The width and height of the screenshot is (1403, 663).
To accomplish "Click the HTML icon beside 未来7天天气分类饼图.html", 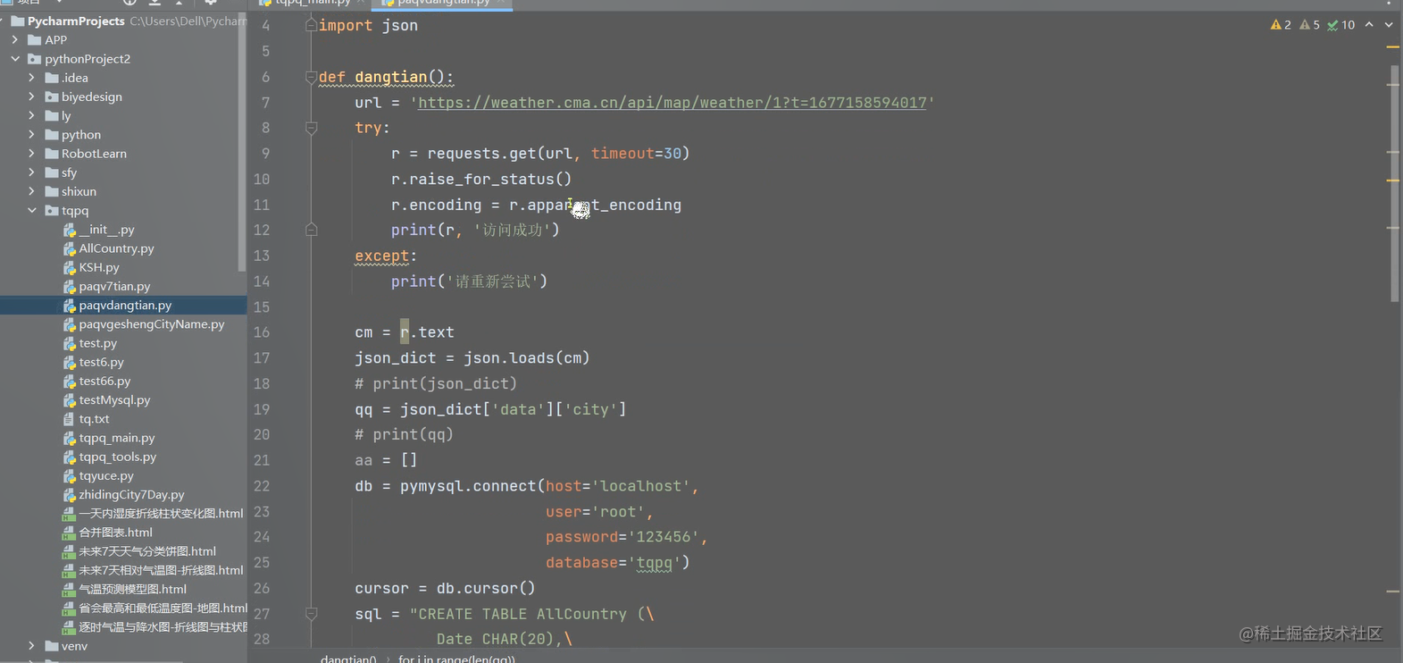I will [69, 551].
